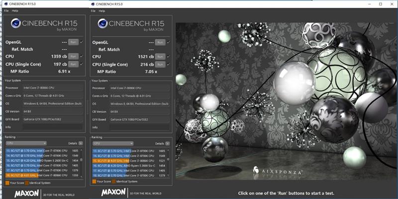Open File menu in left Cinebench window
The image size is (398, 199).
(6, 10)
